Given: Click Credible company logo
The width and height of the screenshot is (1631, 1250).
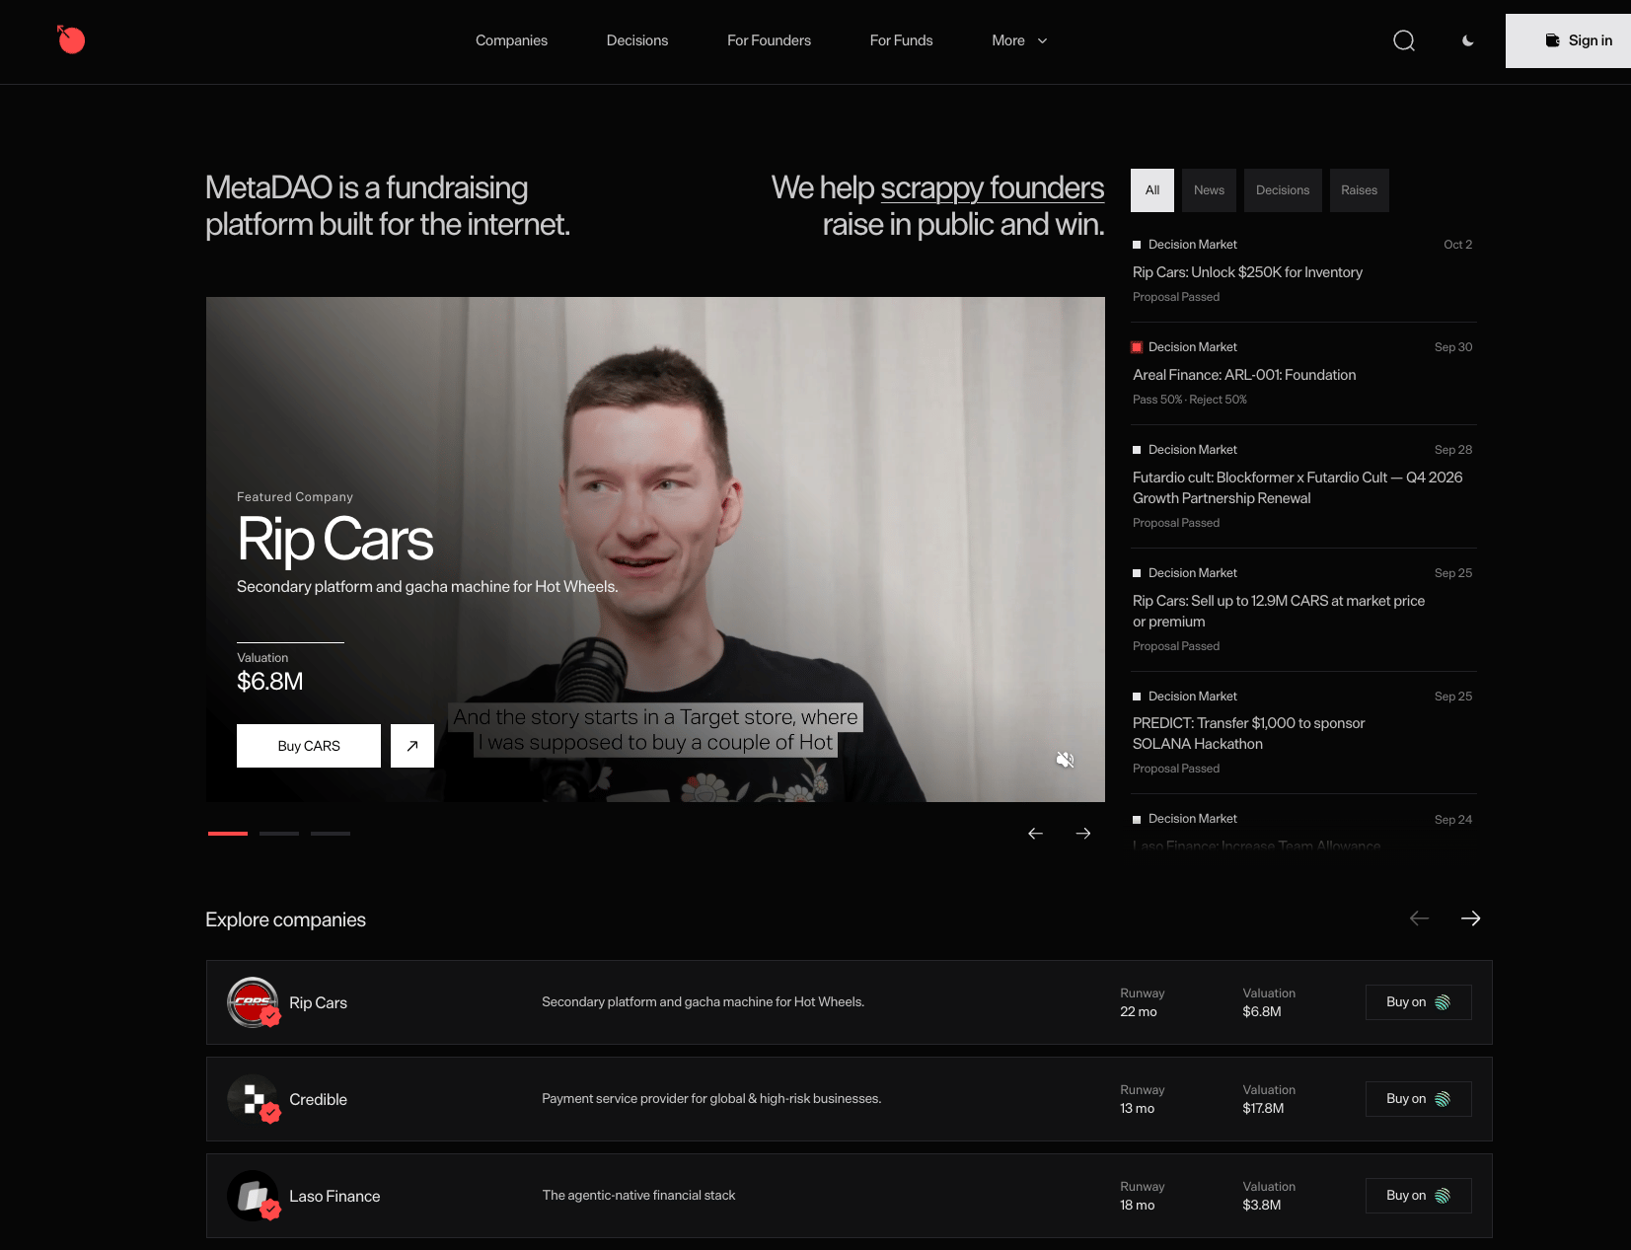Looking at the screenshot, I should coord(253,1099).
